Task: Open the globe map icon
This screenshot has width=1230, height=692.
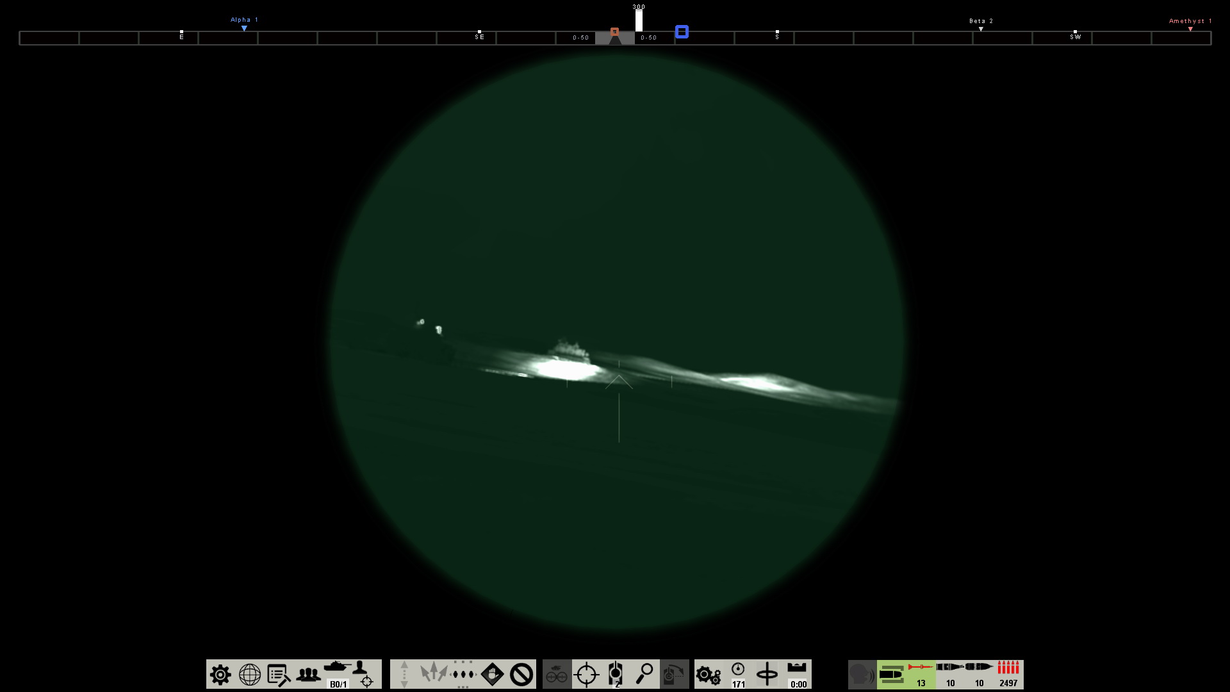Action: click(250, 675)
